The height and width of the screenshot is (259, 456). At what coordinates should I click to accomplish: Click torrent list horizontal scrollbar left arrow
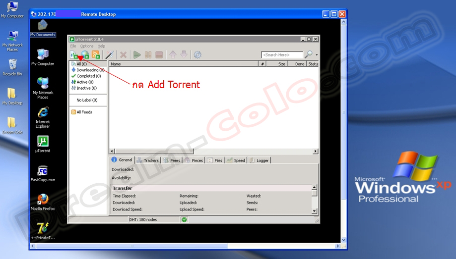click(x=112, y=151)
